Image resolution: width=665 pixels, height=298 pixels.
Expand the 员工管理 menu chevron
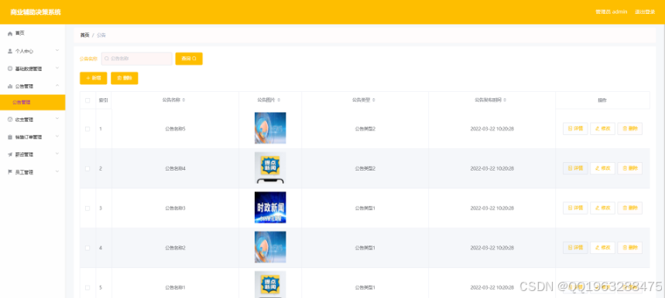coord(57,171)
